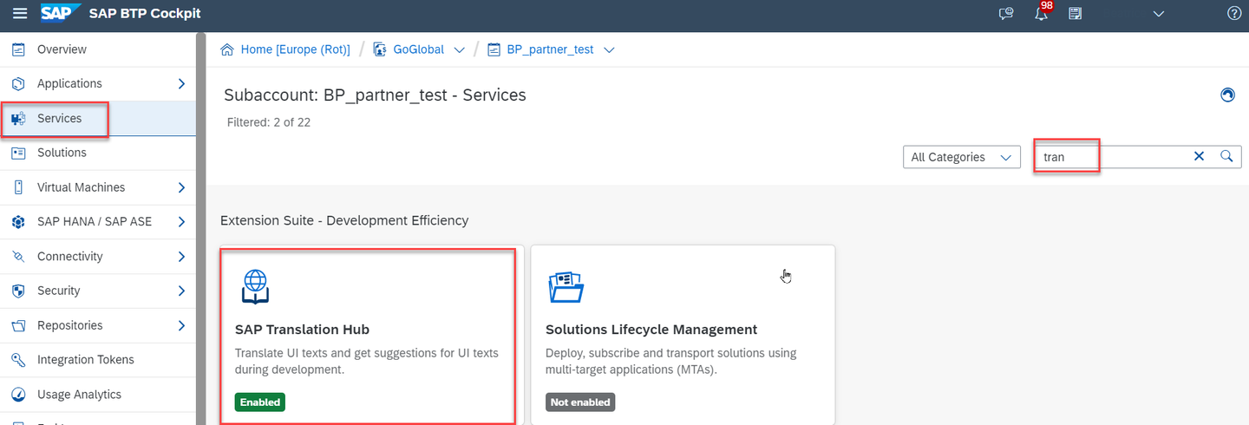Click the Home house icon in breadcrumb

[227, 49]
